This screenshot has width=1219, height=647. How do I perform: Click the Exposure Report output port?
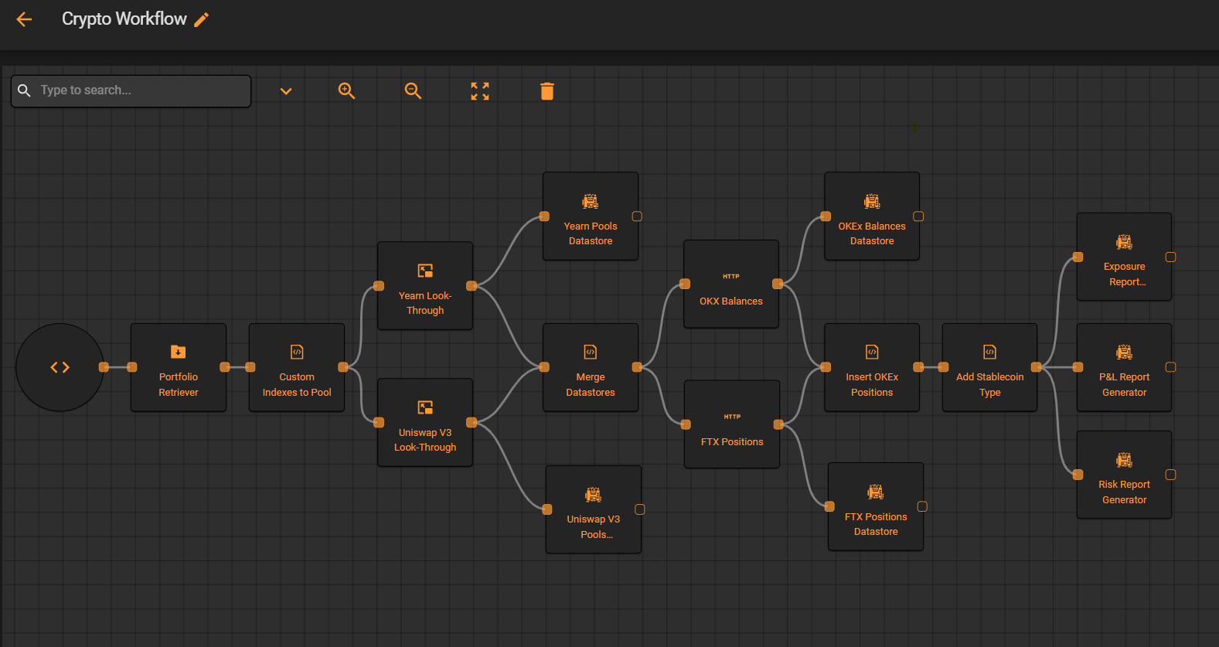[x=1170, y=257]
